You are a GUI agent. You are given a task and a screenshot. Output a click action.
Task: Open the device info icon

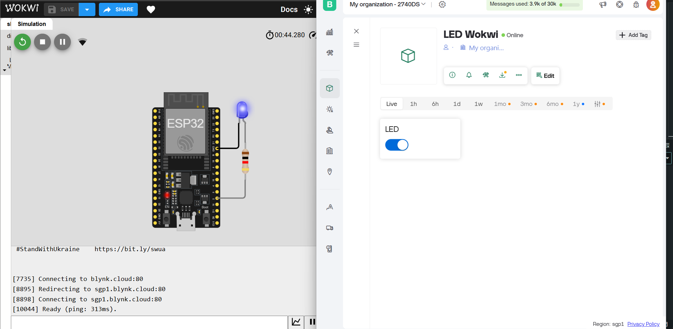[x=452, y=75]
